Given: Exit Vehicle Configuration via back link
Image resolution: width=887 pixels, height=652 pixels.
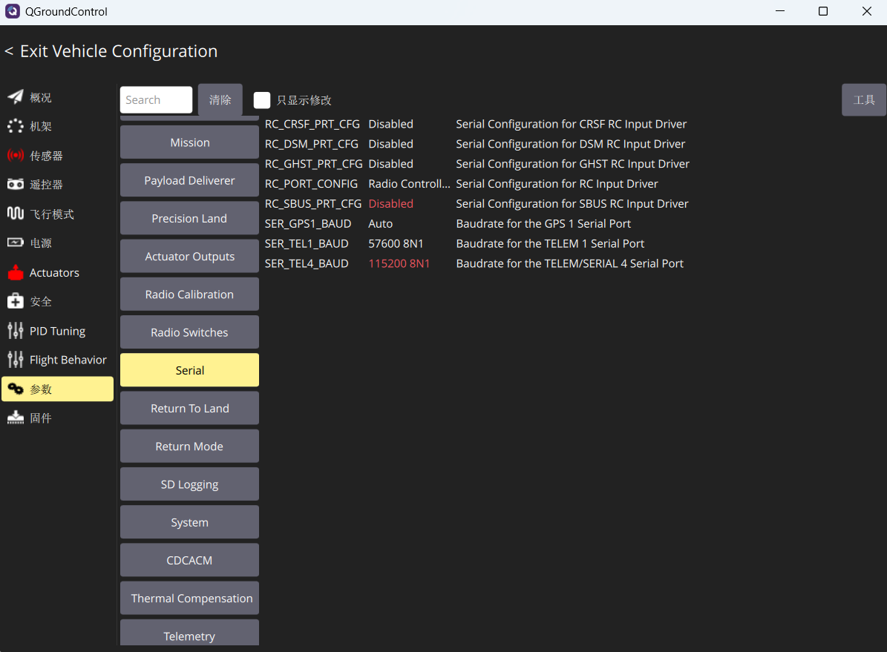Looking at the screenshot, I should pyautogui.click(x=111, y=51).
